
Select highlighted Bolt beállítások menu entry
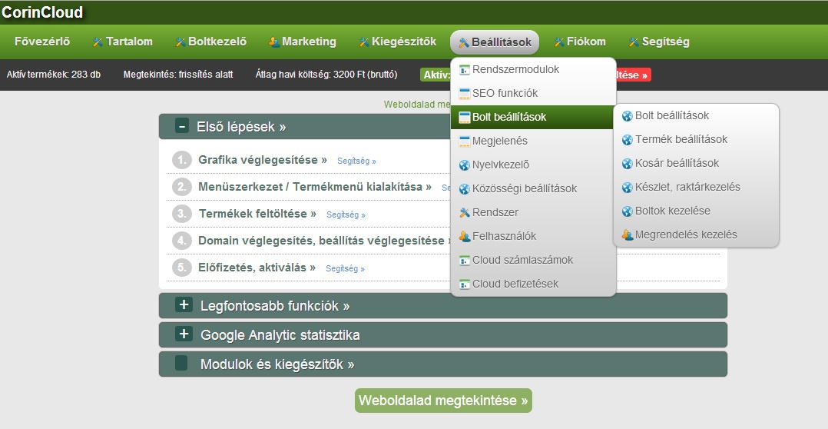pos(532,118)
